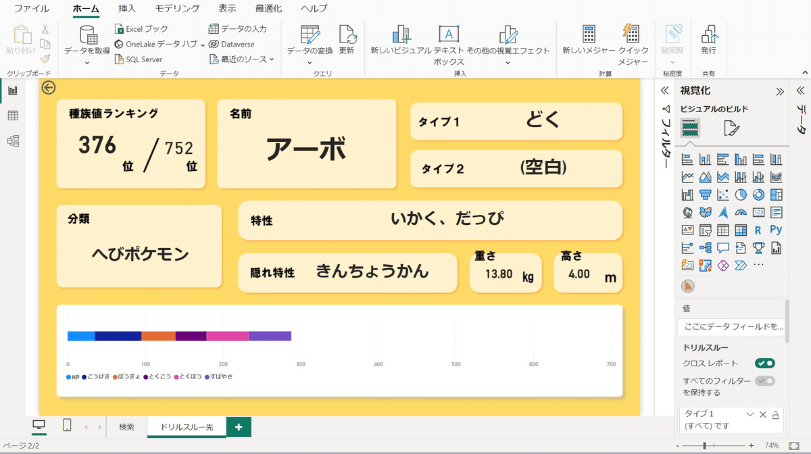Expand データを取得 dropdown arrow
This screenshot has height=454, width=811.
[87, 63]
